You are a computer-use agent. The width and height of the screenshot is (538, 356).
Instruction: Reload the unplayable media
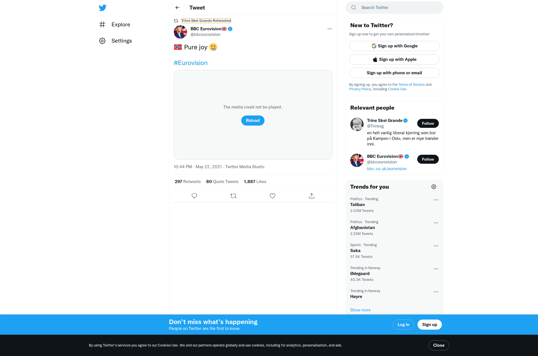click(x=253, y=121)
